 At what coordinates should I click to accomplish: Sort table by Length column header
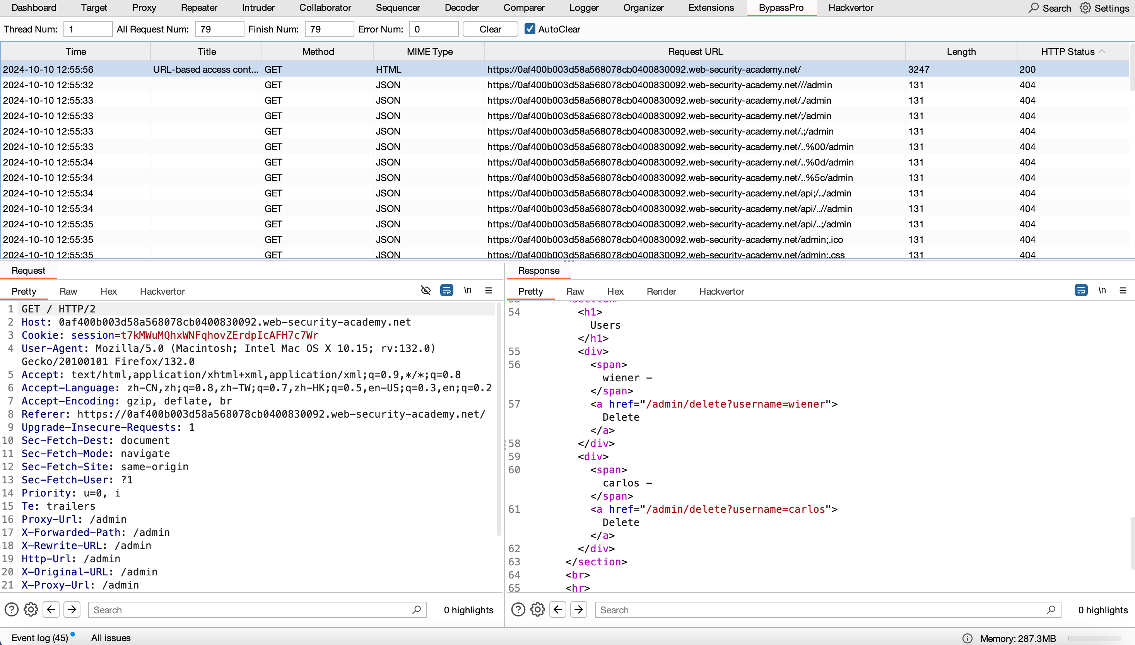point(961,51)
